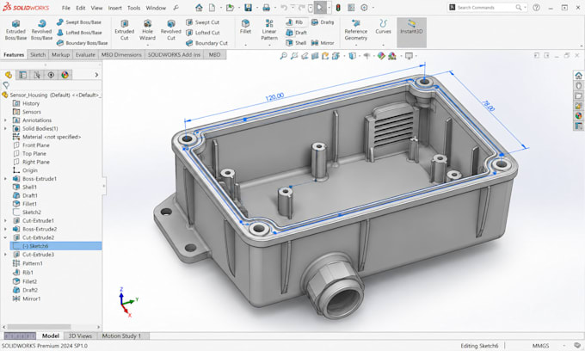Open the Search Commands dropdown arrow
585x351 pixels.
tap(525, 8)
